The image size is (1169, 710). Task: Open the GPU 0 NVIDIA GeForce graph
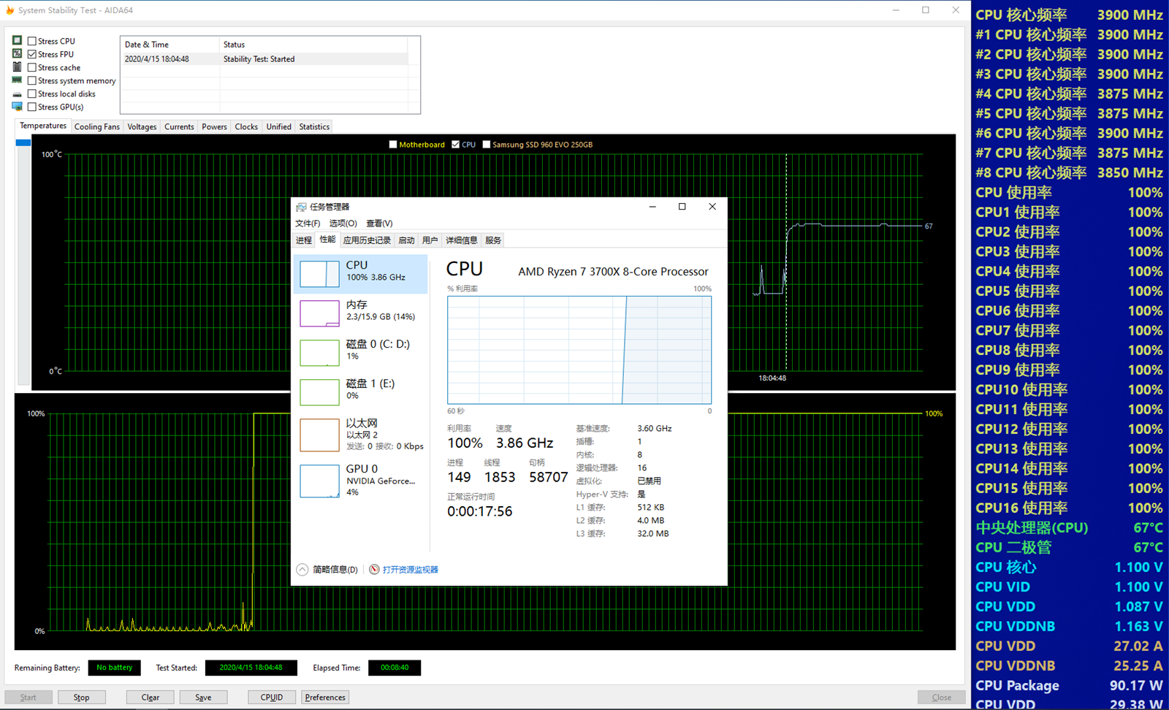click(x=319, y=481)
